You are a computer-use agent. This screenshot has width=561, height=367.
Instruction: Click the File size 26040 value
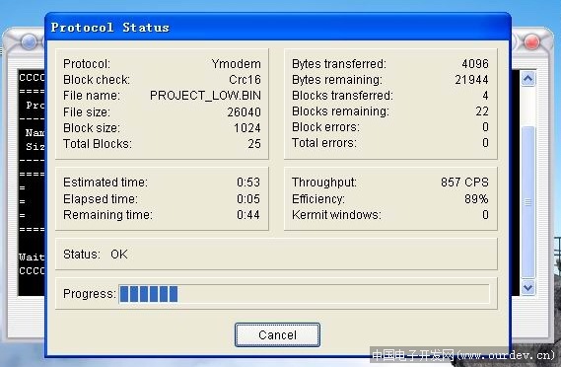244,112
